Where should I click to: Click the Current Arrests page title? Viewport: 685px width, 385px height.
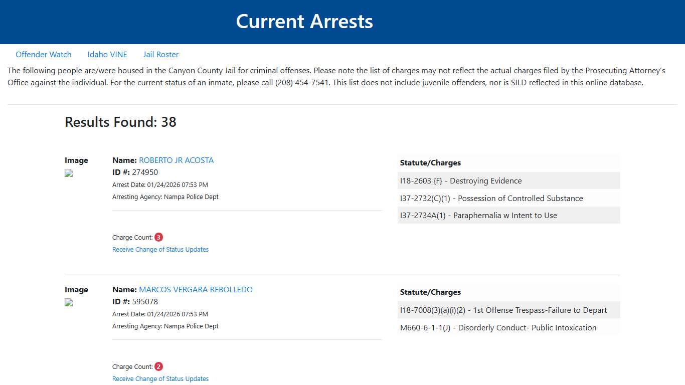[304, 21]
